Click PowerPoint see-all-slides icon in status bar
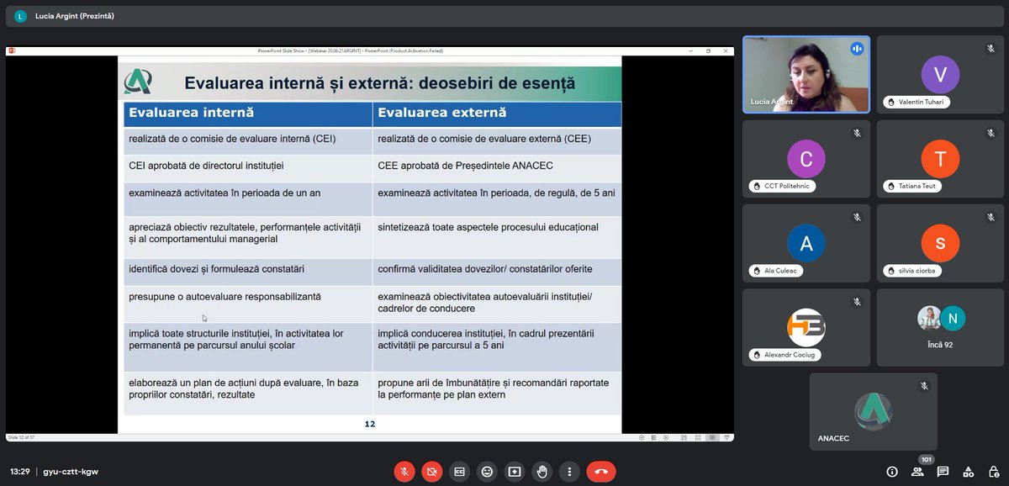This screenshot has height=486, width=1009. tap(652, 437)
